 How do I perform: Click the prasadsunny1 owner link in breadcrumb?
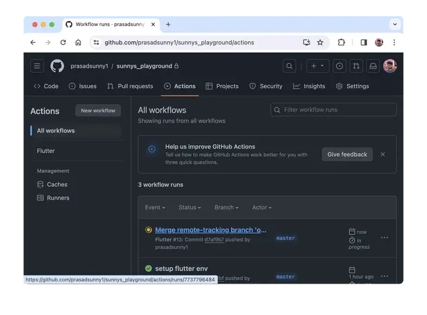click(90, 66)
